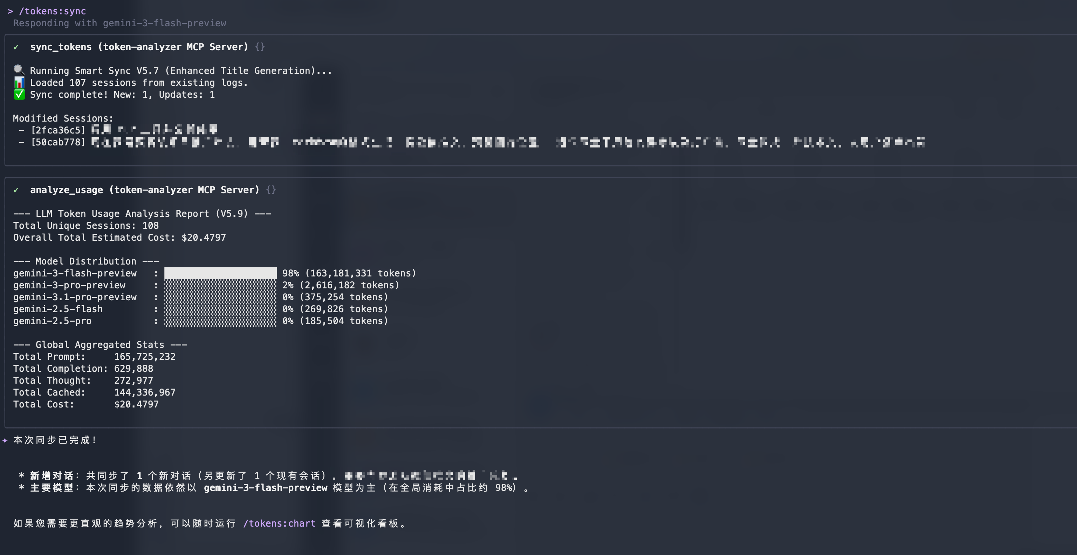Click the sparkle icon before 本次同步已完成
Screen dimensions: 1077x555
click(x=5, y=440)
